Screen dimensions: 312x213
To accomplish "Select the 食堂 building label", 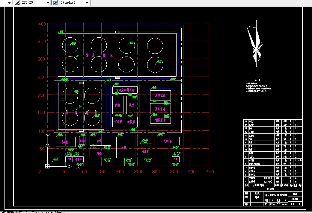I will pos(99,141).
